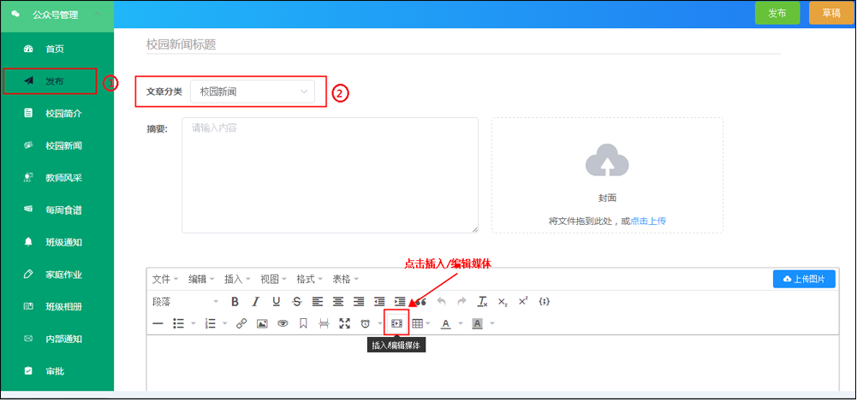Click the insert/edit media icon

(396, 324)
